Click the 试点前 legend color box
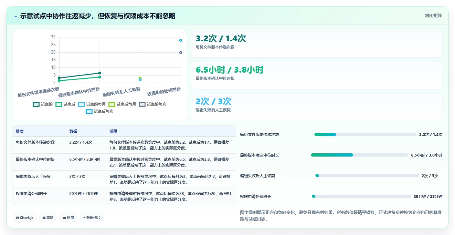 pyautogui.click(x=36, y=104)
